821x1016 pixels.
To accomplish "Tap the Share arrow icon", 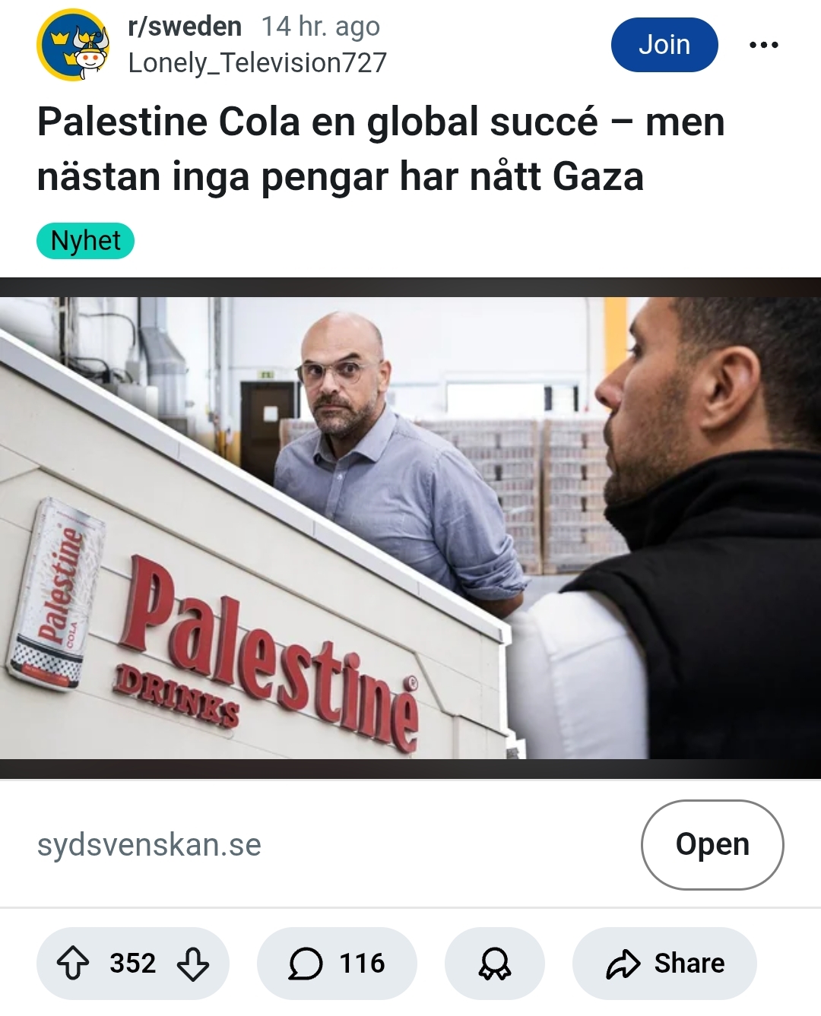I will point(623,964).
